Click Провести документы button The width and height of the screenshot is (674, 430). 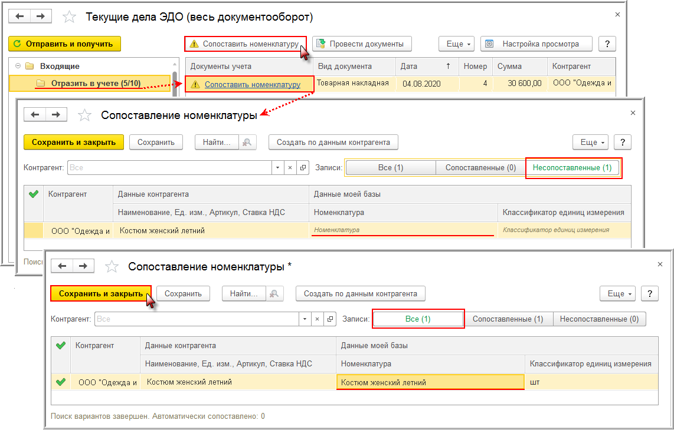click(x=362, y=44)
